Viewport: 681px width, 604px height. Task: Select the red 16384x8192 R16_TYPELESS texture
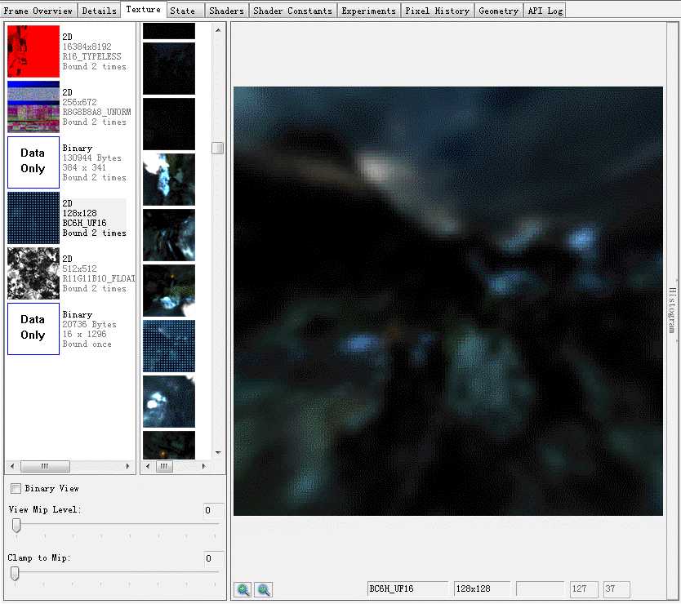coord(33,51)
